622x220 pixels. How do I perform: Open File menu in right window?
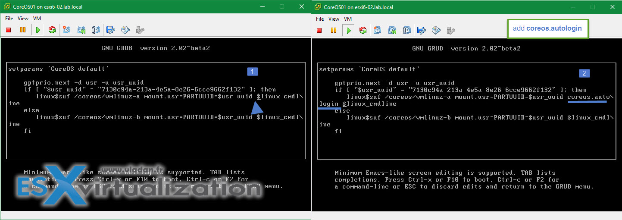[x=320, y=19]
